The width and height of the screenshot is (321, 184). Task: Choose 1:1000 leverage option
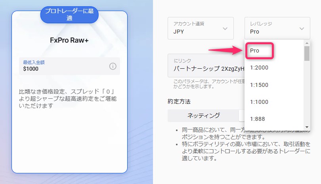click(274, 102)
